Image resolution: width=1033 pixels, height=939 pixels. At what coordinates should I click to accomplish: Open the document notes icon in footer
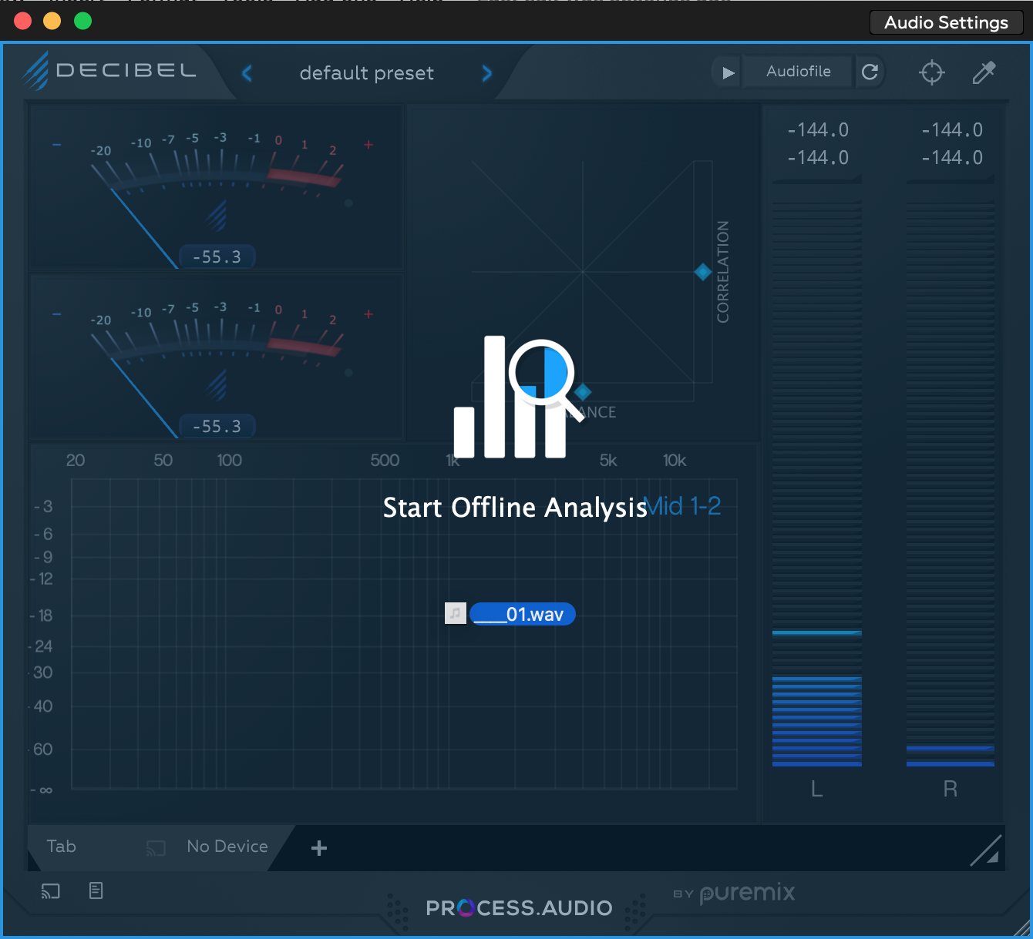96,891
